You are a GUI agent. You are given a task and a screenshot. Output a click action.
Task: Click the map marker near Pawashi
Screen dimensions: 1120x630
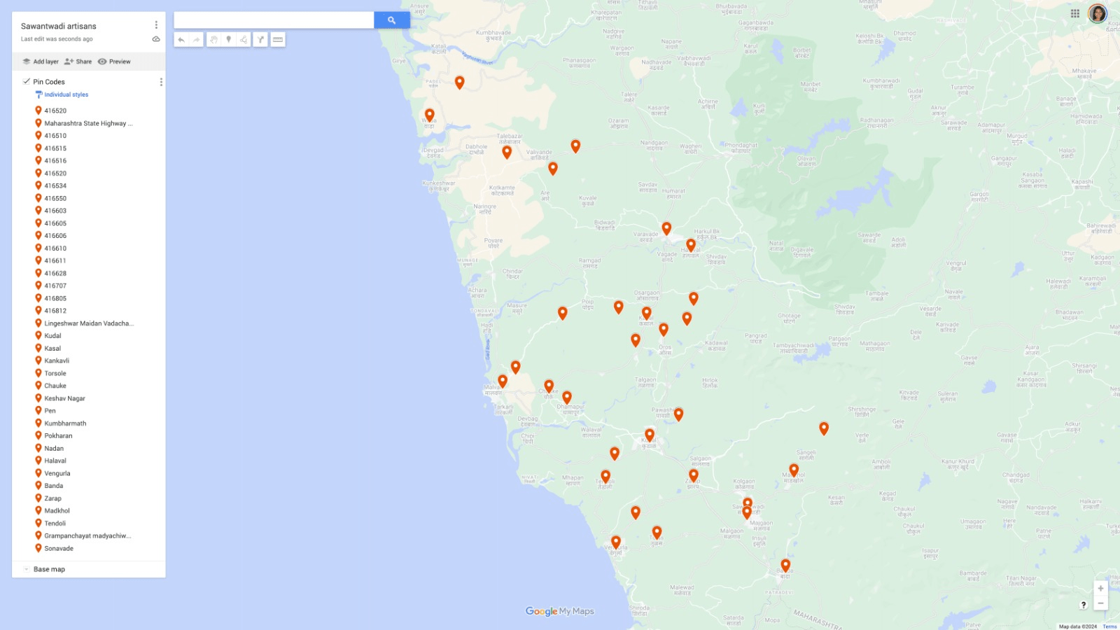[678, 414]
